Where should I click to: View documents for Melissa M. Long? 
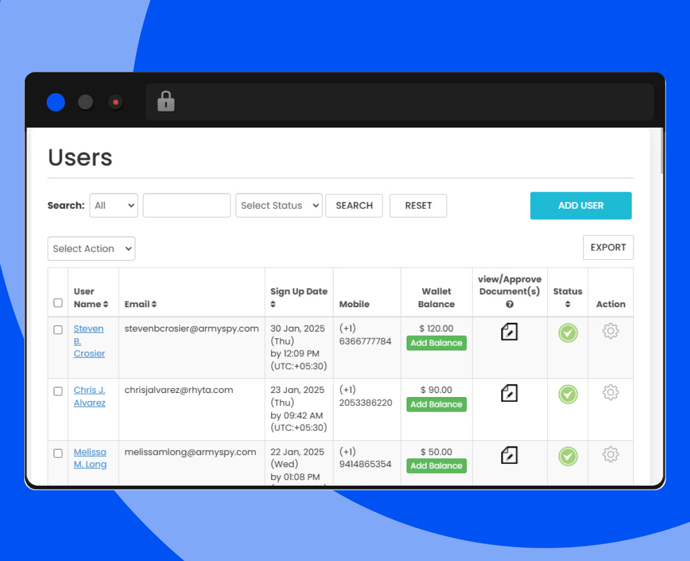(x=509, y=455)
